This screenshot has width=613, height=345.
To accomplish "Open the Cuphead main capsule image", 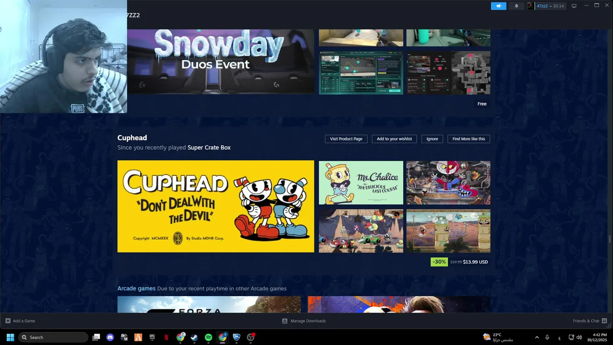I will point(216,206).
